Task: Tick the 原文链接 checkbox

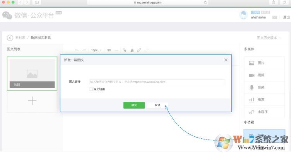Action: click(91, 89)
